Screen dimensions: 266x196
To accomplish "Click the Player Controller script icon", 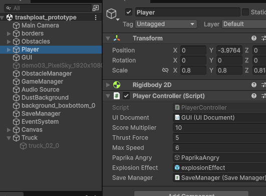I will coord(117,96).
